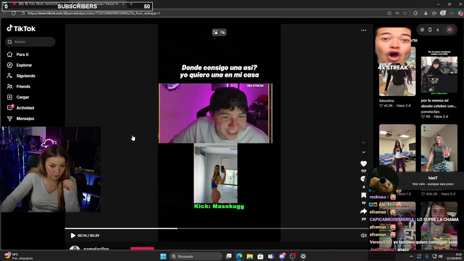Toggle picture-in-picture icon above the video

point(215,32)
